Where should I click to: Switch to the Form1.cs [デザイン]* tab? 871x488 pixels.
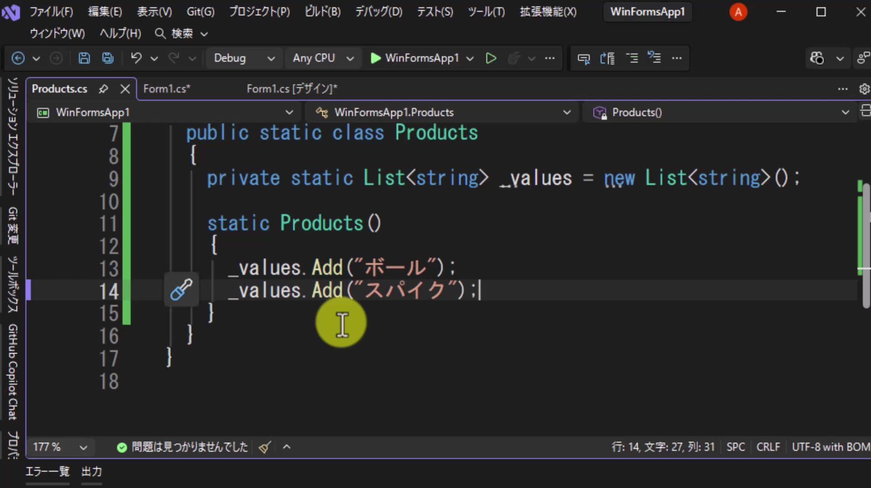coord(292,89)
